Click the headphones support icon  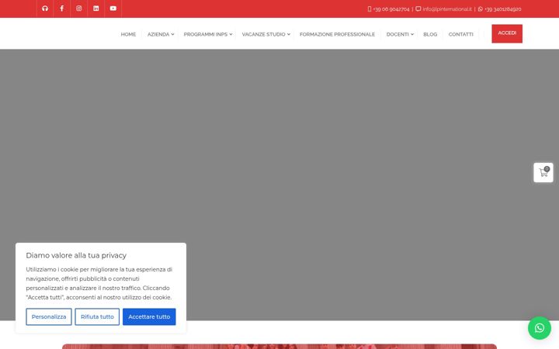tap(45, 9)
